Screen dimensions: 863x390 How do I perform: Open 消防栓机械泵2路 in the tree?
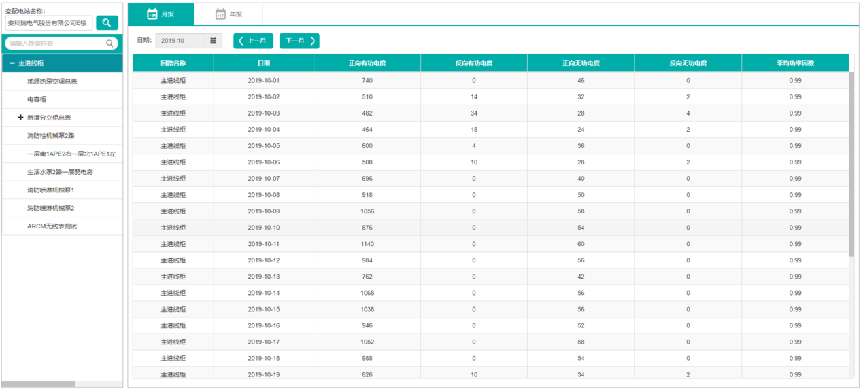(51, 136)
